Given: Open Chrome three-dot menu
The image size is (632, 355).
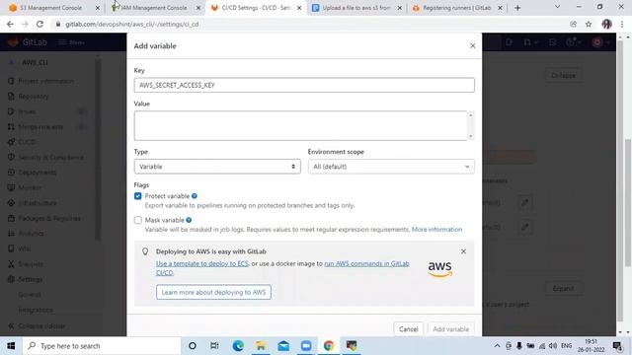Looking at the screenshot, I should tap(622, 24).
